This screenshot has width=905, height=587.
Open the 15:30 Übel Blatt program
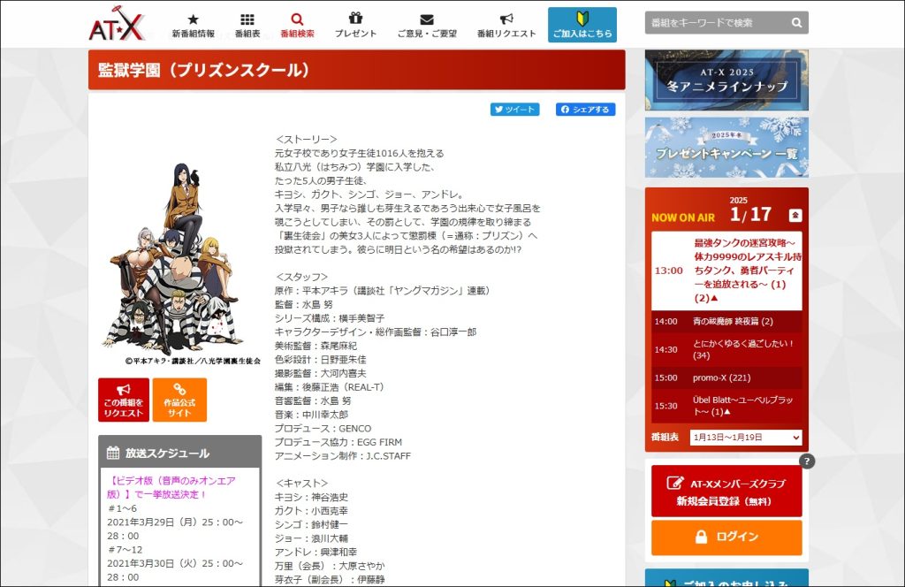[x=726, y=406]
